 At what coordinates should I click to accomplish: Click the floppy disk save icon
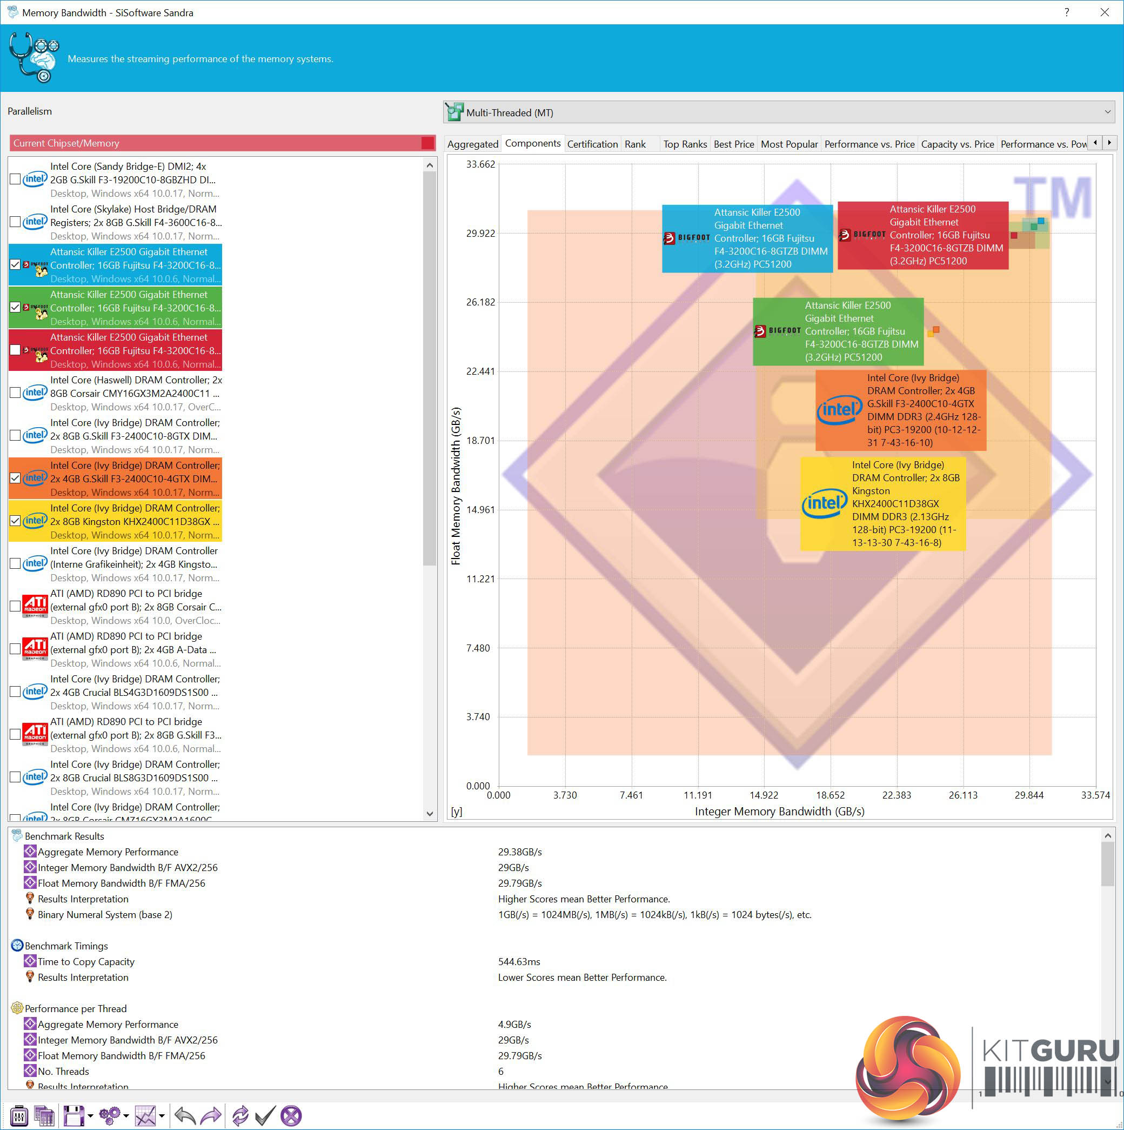coord(73,1115)
